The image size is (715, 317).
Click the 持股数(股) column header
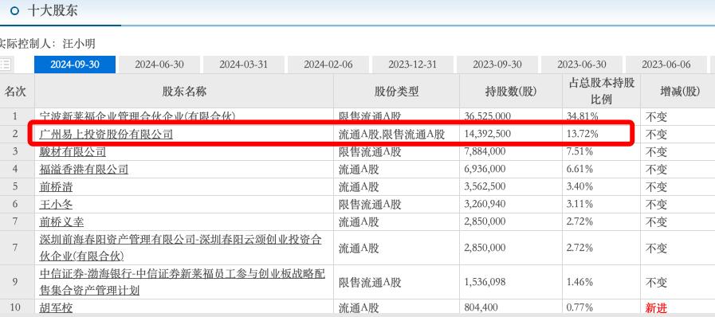point(511,92)
